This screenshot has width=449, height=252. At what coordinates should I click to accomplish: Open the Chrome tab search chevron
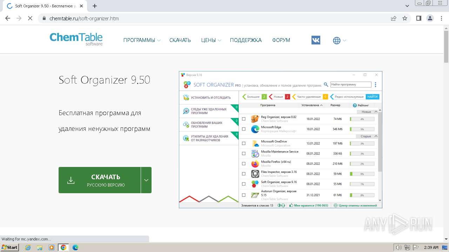407,6
